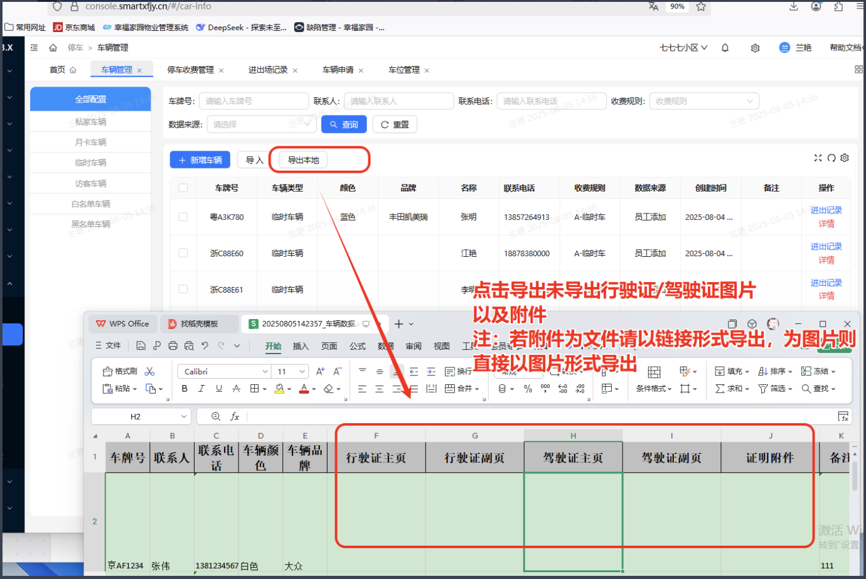The image size is (866, 579).
Task: Open the 收费规则 dropdown filter
Action: click(703, 101)
